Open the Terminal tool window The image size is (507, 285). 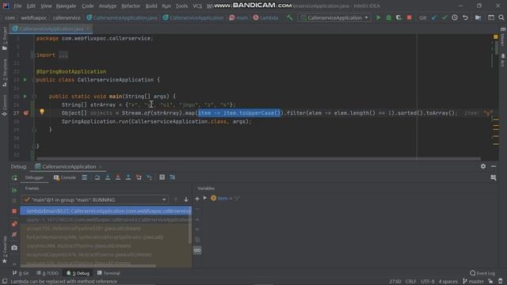point(109,273)
